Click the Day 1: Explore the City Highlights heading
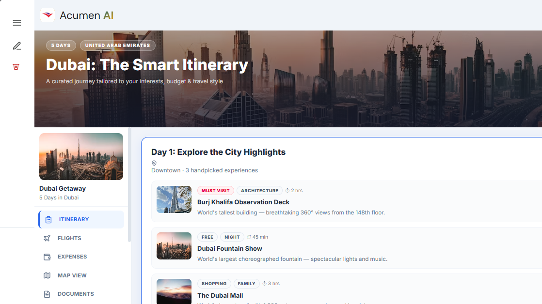Screen dimensions: 542x304 point(219,152)
